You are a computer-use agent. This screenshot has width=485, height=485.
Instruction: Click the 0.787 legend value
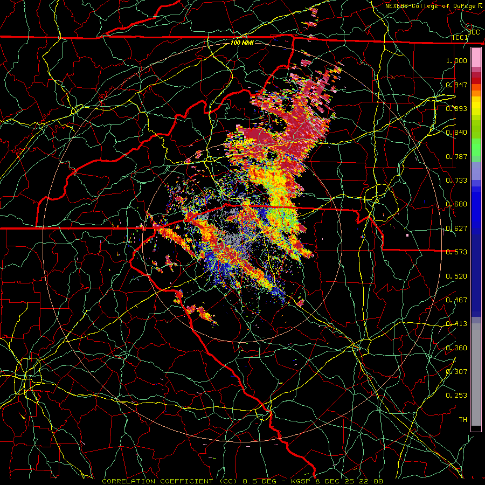click(x=456, y=156)
